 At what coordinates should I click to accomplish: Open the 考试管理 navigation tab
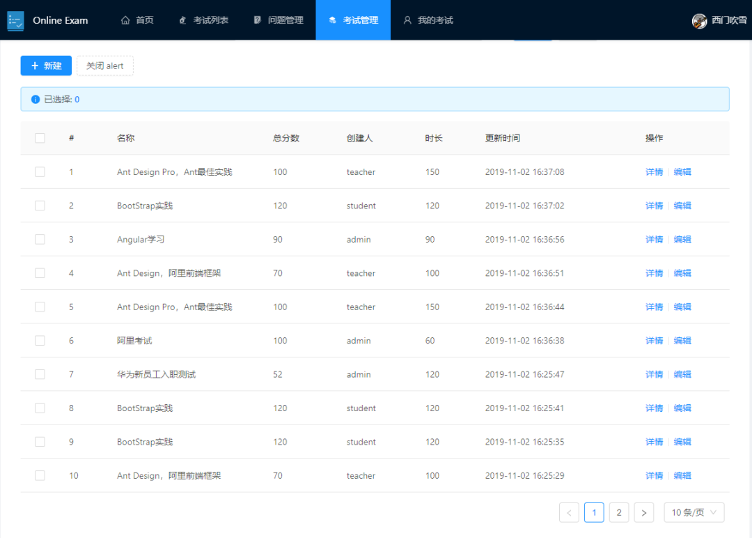point(353,20)
